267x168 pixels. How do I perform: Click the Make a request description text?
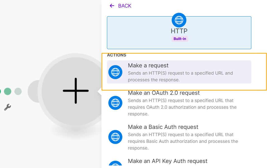pyautogui.click(x=180, y=76)
